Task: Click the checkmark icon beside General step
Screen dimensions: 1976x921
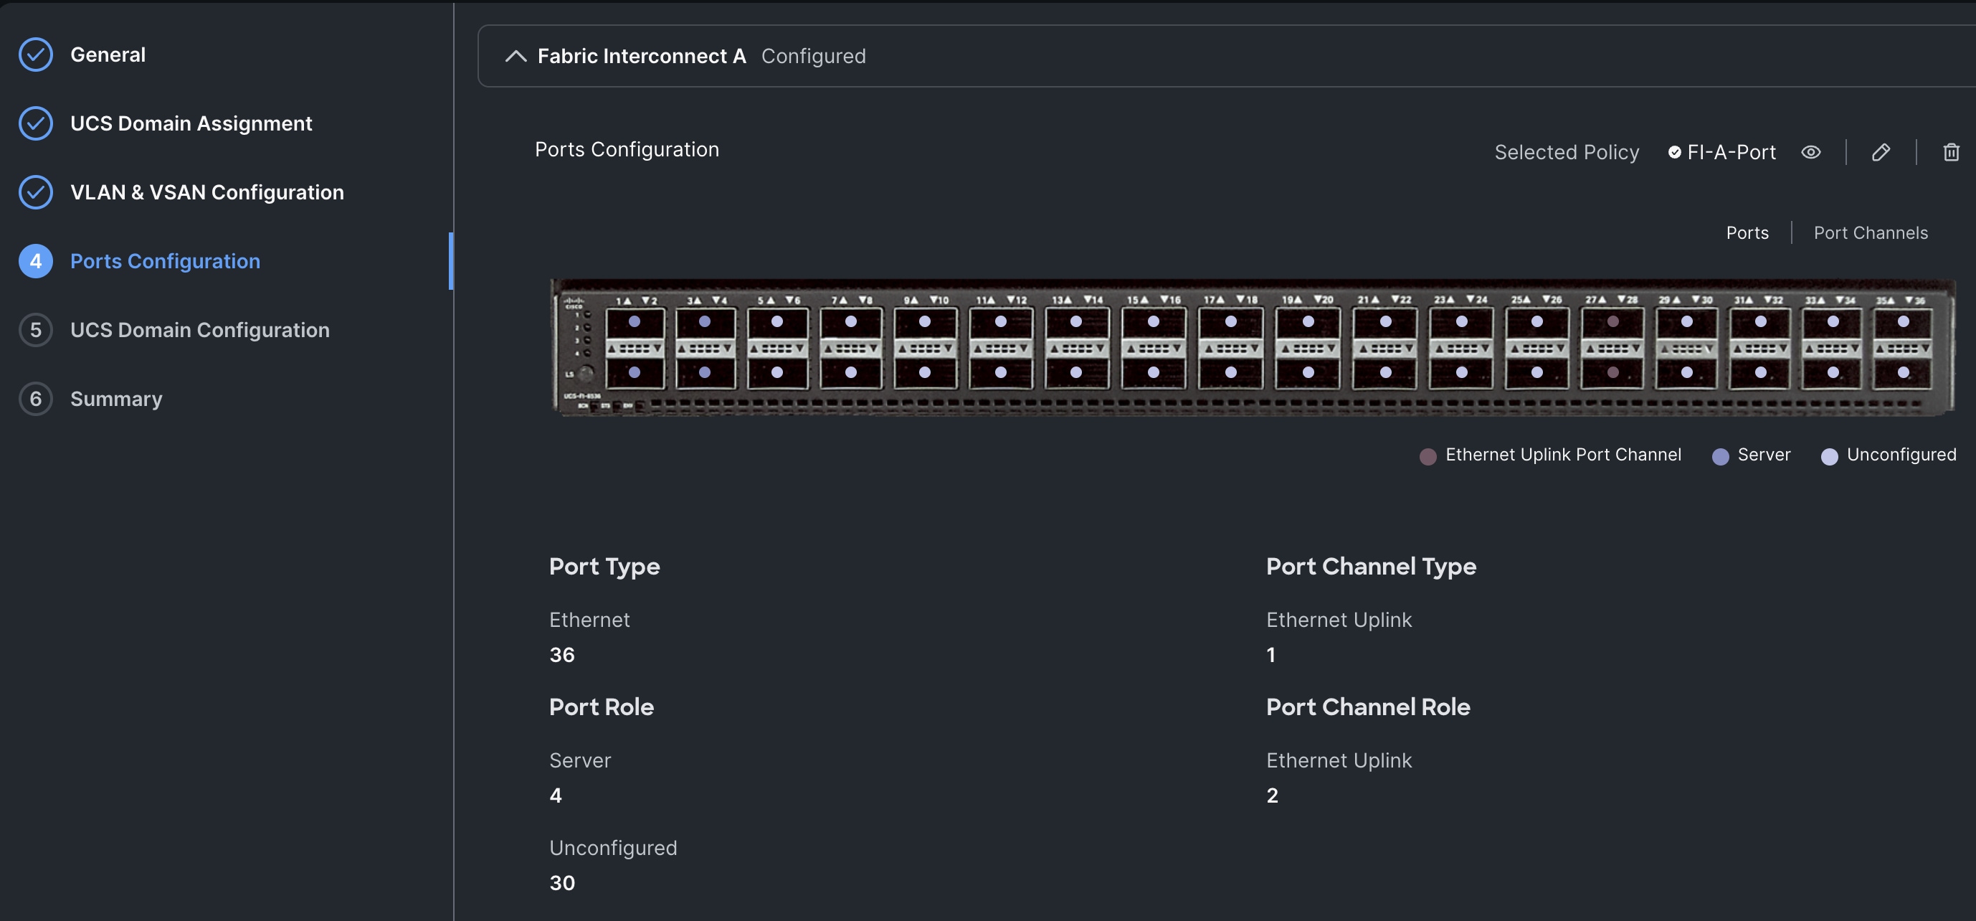Action: pos(34,55)
